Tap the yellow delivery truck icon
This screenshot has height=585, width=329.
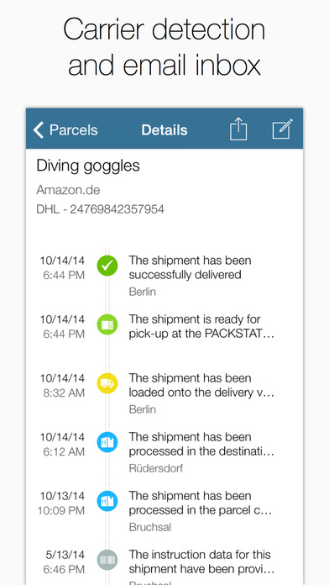pos(107,384)
